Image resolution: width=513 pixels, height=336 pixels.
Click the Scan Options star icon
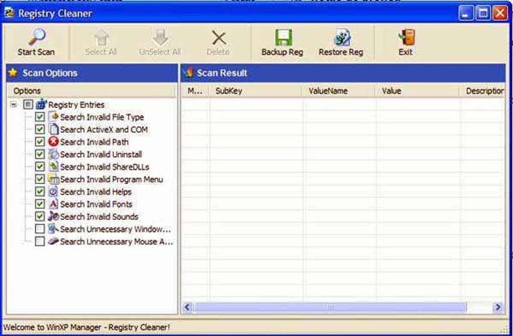pos(13,72)
